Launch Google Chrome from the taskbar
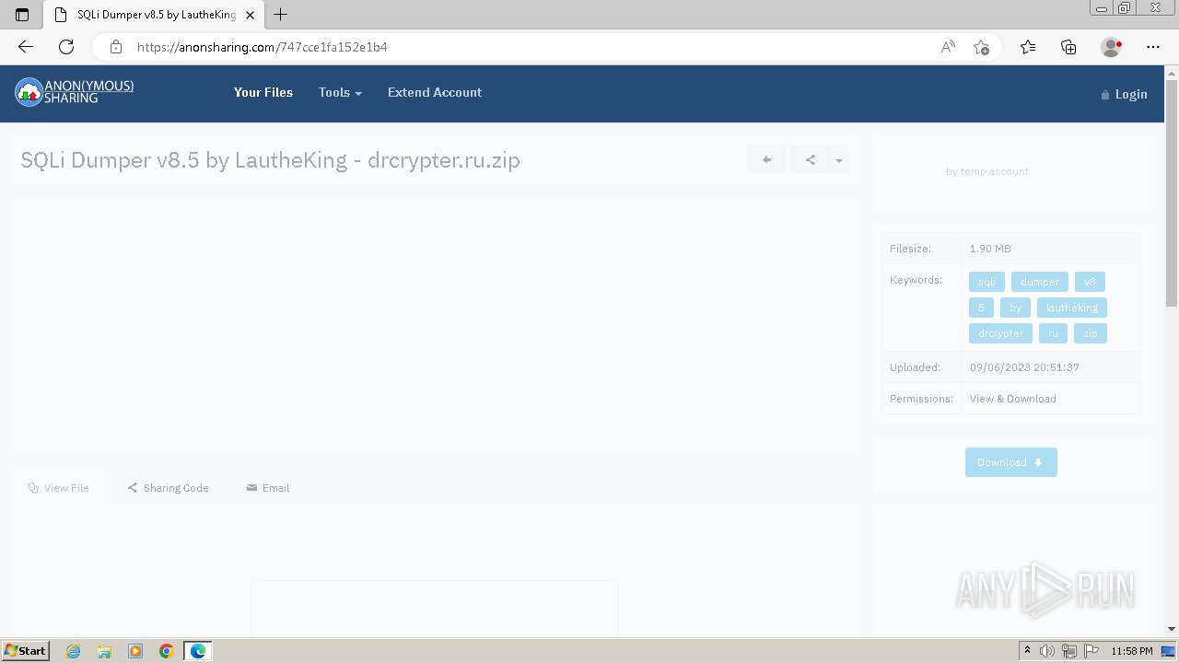This screenshot has height=663, width=1179. point(167,651)
